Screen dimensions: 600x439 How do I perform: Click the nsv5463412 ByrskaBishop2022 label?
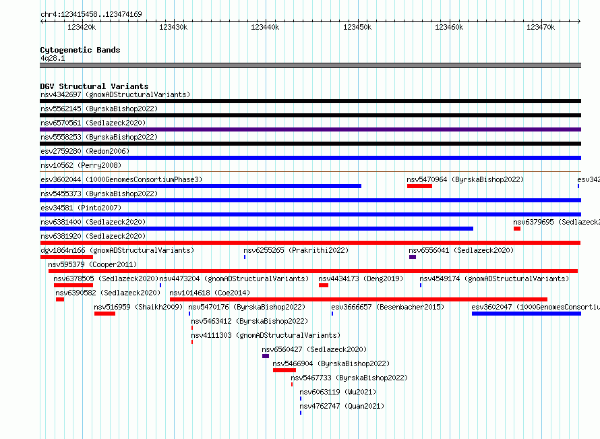click(249, 321)
